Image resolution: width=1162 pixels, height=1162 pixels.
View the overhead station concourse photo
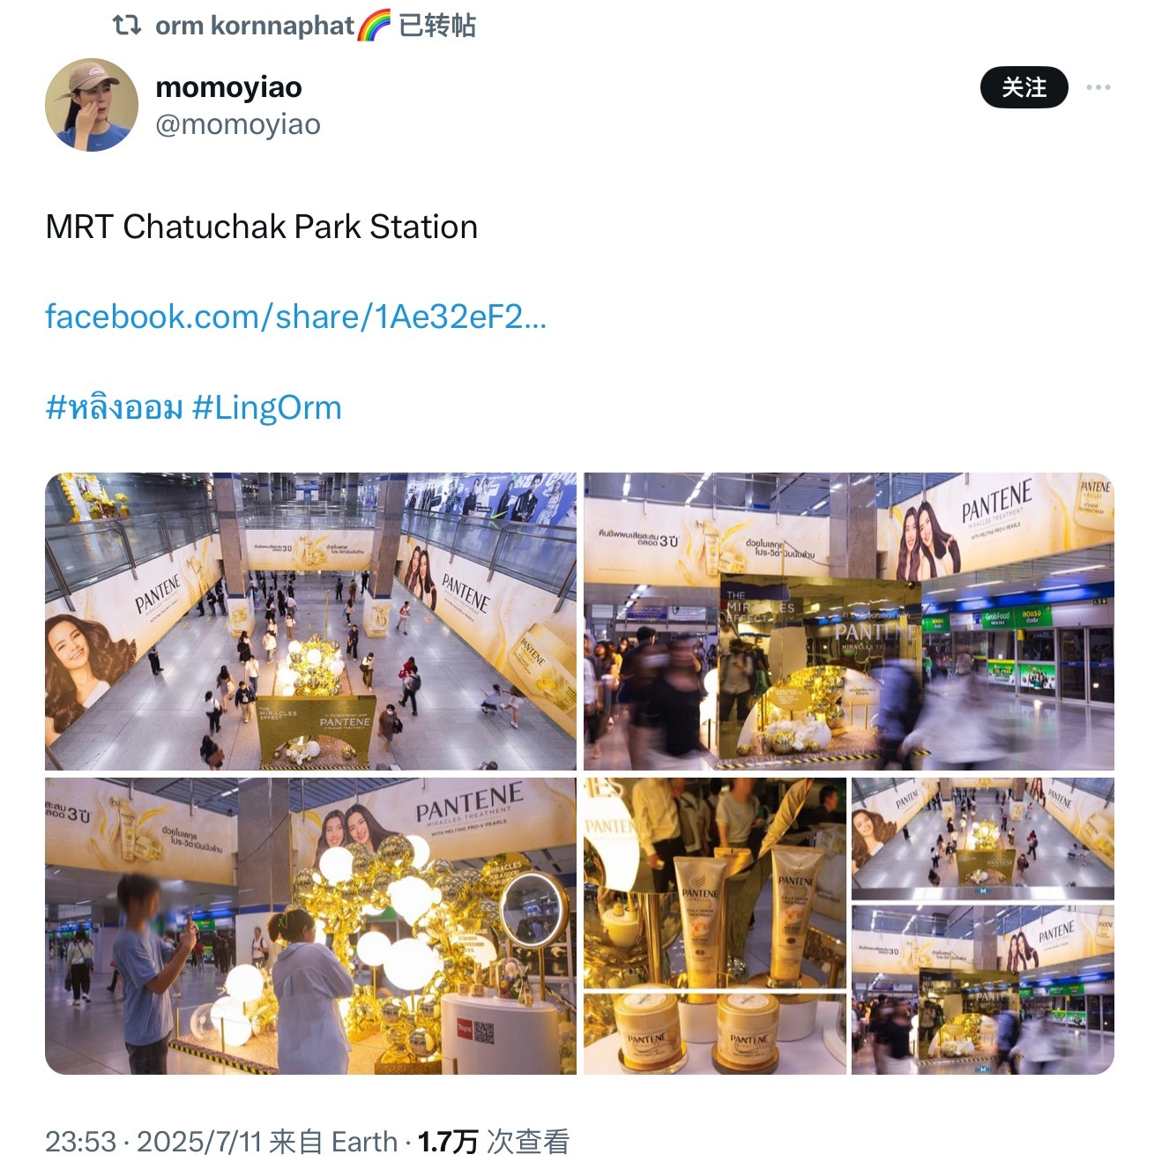pos(310,622)
